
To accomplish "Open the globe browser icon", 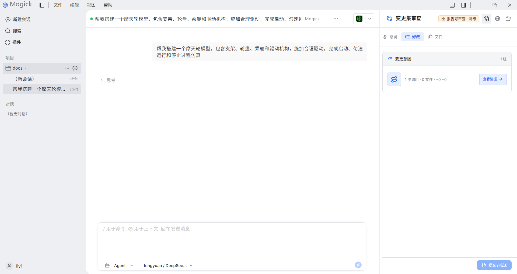I will (x=498, y=19).
